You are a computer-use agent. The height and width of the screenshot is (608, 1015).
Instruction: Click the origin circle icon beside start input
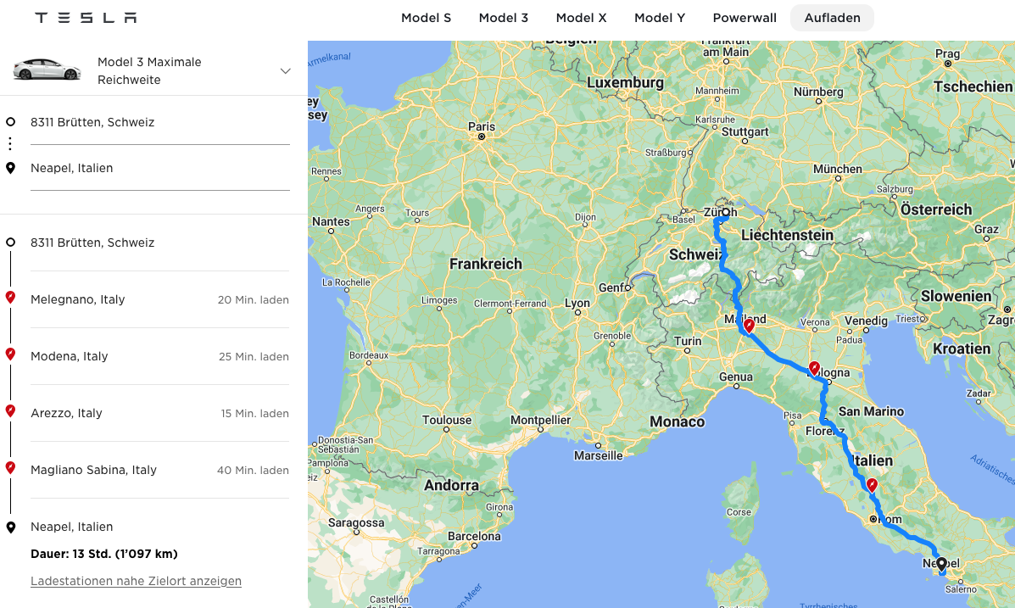click(x=10, y=122)
